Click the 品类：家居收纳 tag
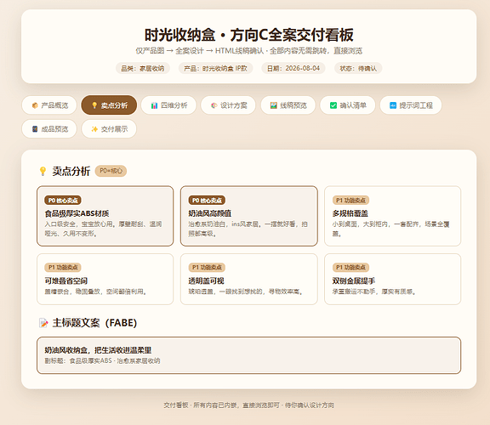 [143, 68]
